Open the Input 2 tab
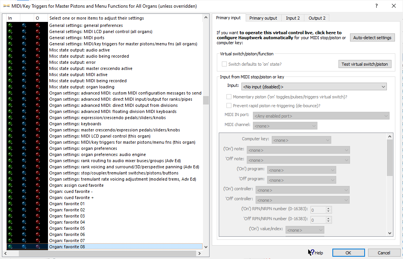The width and height of the screenshot is (403, 259). tap(293, 18)
